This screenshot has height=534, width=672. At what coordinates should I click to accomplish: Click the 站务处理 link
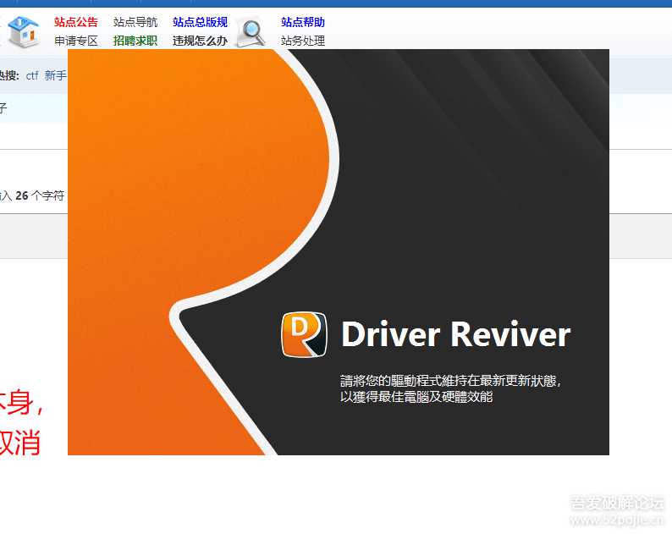click(303, 41)
